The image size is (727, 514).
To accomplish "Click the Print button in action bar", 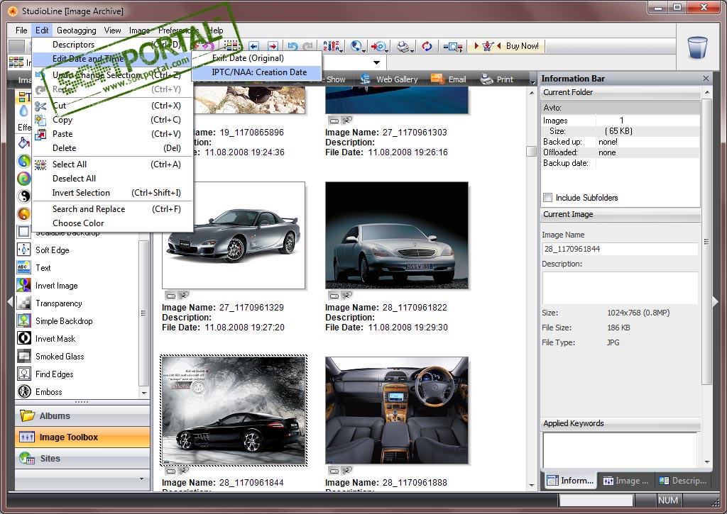I will pyautogui.click(x=496, y=79).
